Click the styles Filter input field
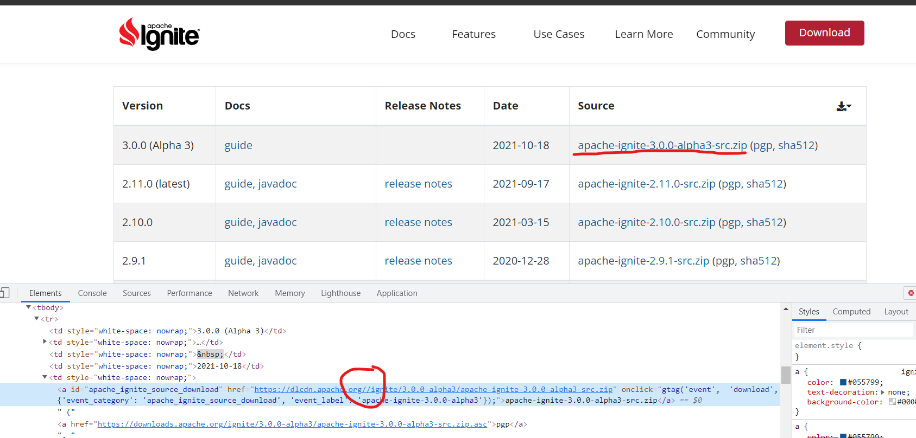Screen dimensions: 916x438 tap(854, 330)
